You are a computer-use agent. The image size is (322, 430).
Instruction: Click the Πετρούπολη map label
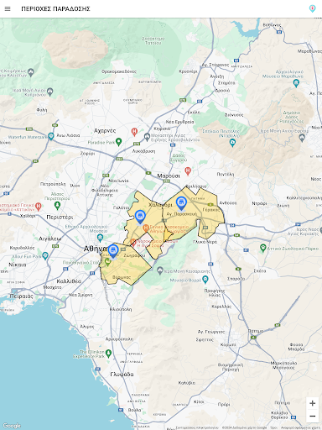[x=53, y=184]
